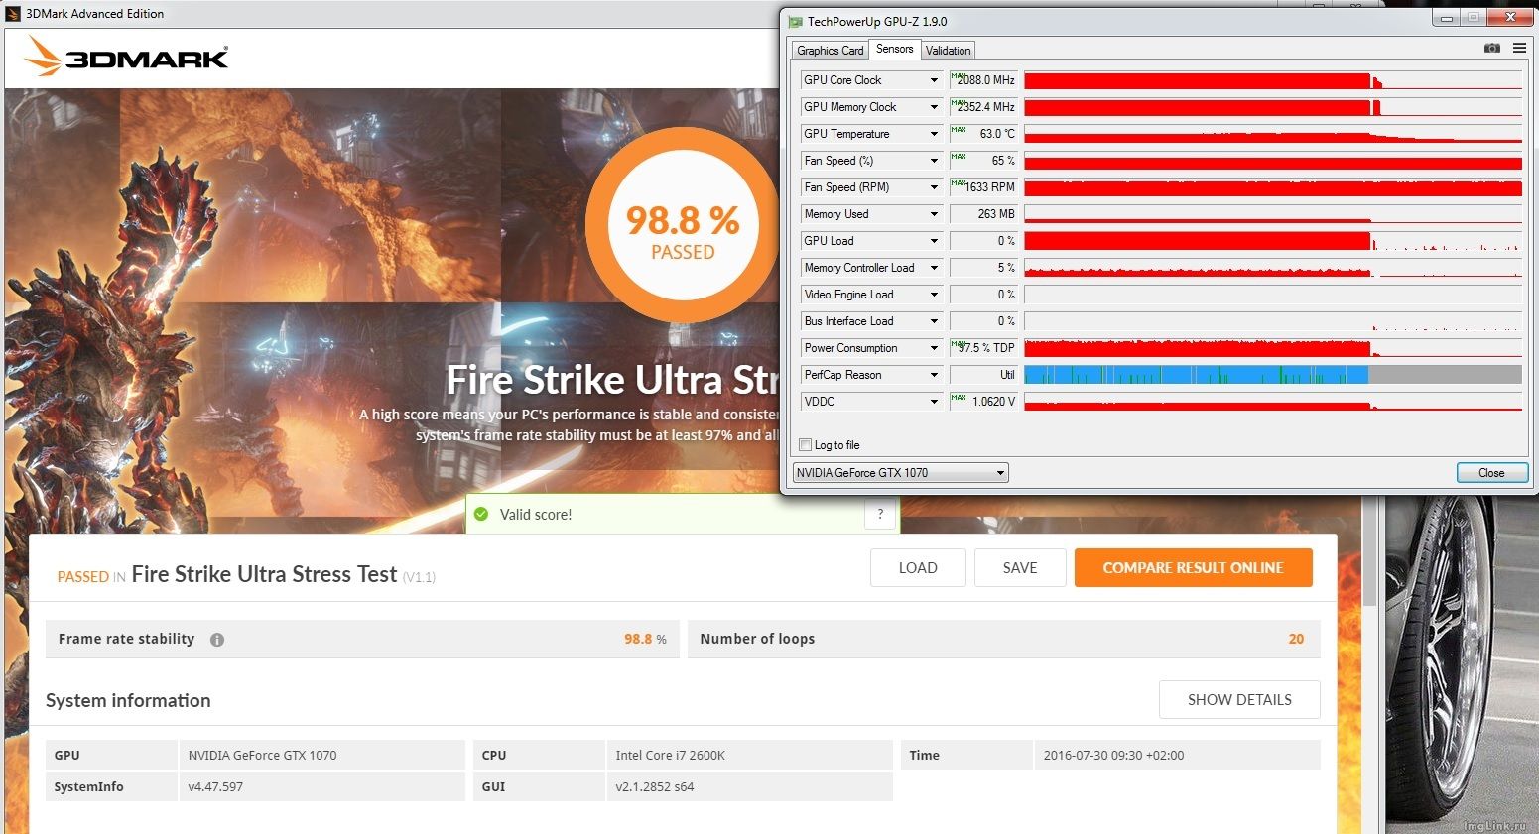Open the PerfCap Reason sensor dropdown
The height and width of the screenshot is (834, 1539).
pos(933,375)
